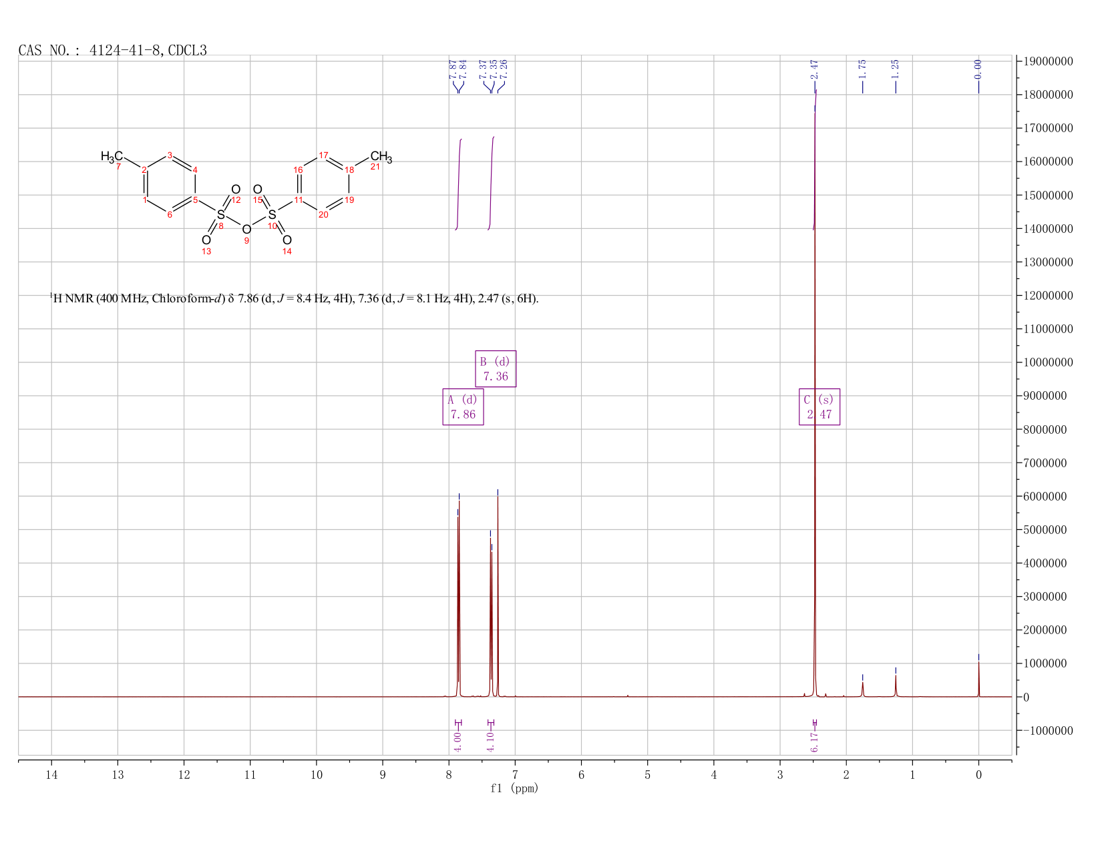Image resolution: width=1102 pixels, height=851 pixels.
Task: Click the H3C group labeled 7 in structure
Action: (112, 156)
